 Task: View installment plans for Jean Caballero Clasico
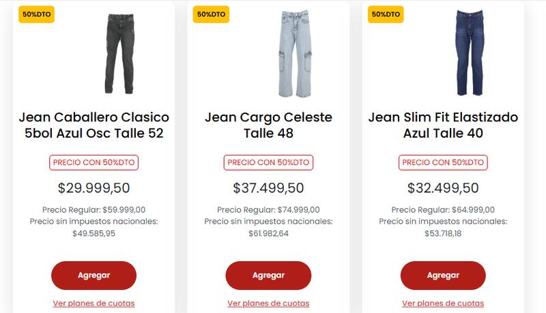[x=94, y=303]
